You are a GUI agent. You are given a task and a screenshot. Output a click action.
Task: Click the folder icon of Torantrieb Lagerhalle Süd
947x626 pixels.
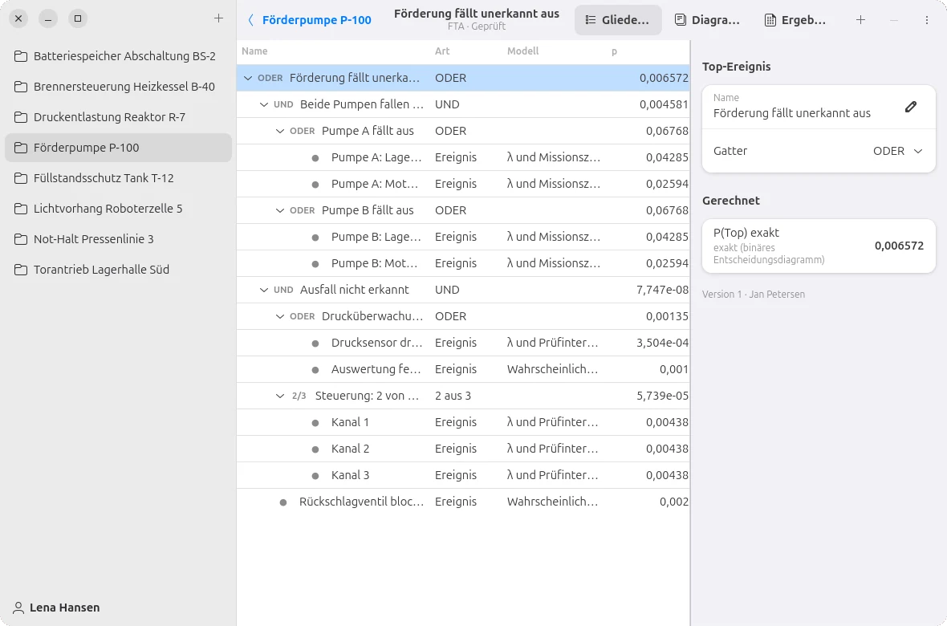coord(21,270)
